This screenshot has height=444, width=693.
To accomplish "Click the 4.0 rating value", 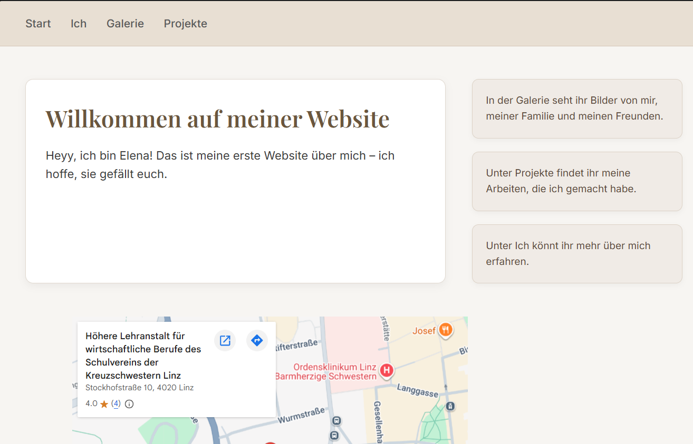I will pos(91,403).
